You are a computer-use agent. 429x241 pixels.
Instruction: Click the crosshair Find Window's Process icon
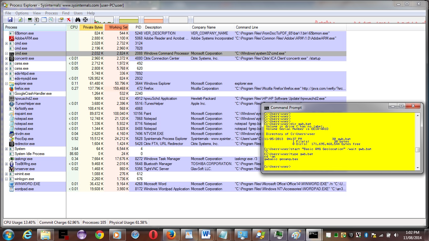(x=85, y=20)
